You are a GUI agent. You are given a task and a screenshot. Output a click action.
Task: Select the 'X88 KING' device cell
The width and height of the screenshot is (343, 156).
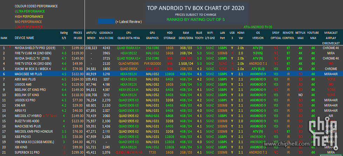coord(21,147)
